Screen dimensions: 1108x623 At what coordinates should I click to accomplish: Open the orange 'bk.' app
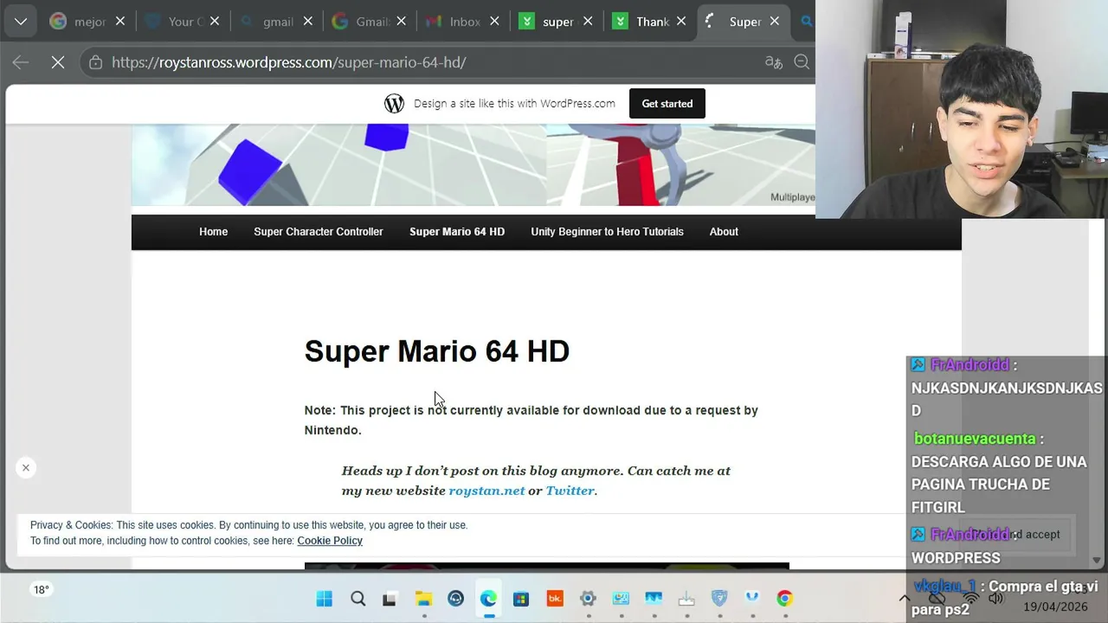[554, 599]
